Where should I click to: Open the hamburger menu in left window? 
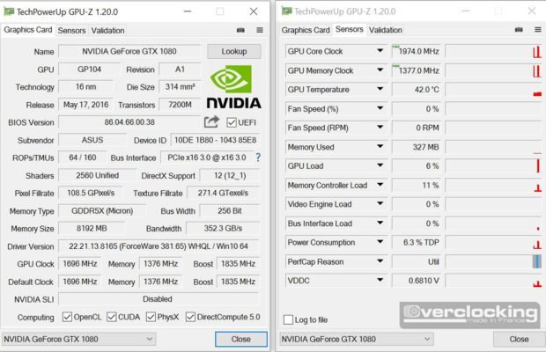click(259, 30)
